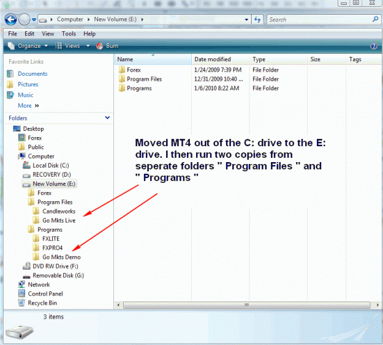Sort by Date modified column header
The width and height of the screenshot is (383, 345).
point(221,59)
